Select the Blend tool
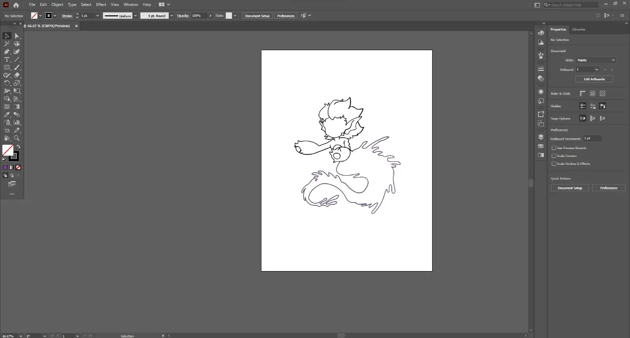Image resolution: width=630 pixels, height=338 pixels. [x=17, y=115]
